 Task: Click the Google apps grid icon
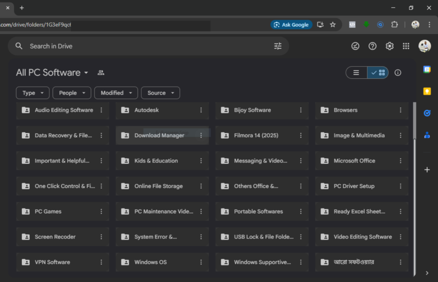click(406, 46)
